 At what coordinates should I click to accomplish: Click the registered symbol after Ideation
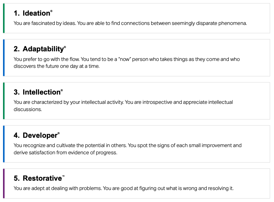coord(51,11)
